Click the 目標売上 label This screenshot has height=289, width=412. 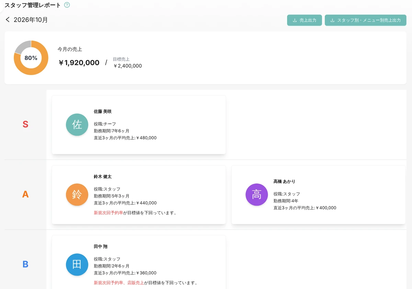[x=121, y=59]
